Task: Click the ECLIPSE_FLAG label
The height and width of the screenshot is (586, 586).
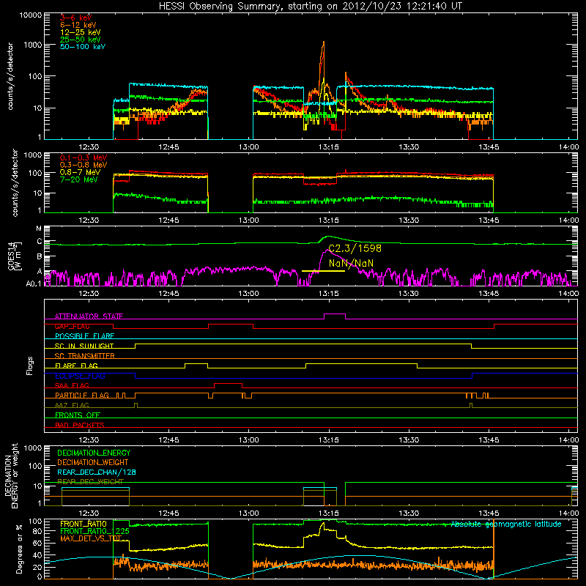Action: pyautogui.click(x=80, y=376)
